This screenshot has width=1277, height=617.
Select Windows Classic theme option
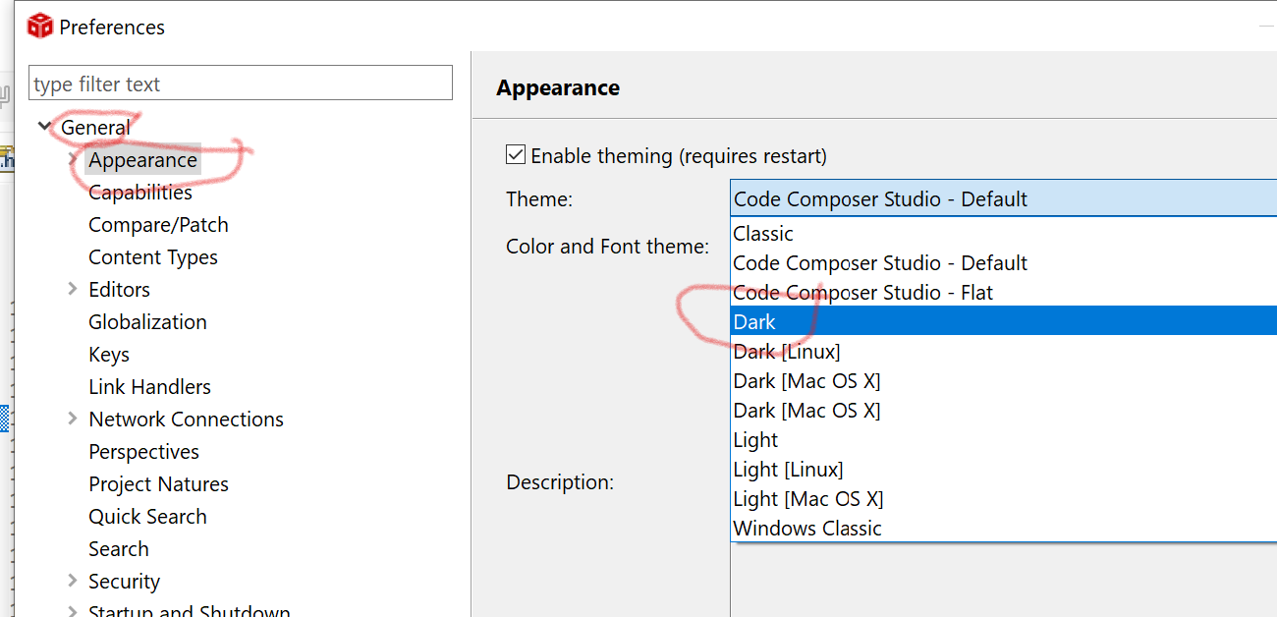[x=807, y=528]
